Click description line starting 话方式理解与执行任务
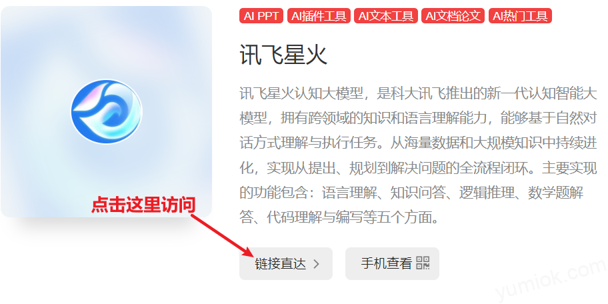 pos(418,143)
